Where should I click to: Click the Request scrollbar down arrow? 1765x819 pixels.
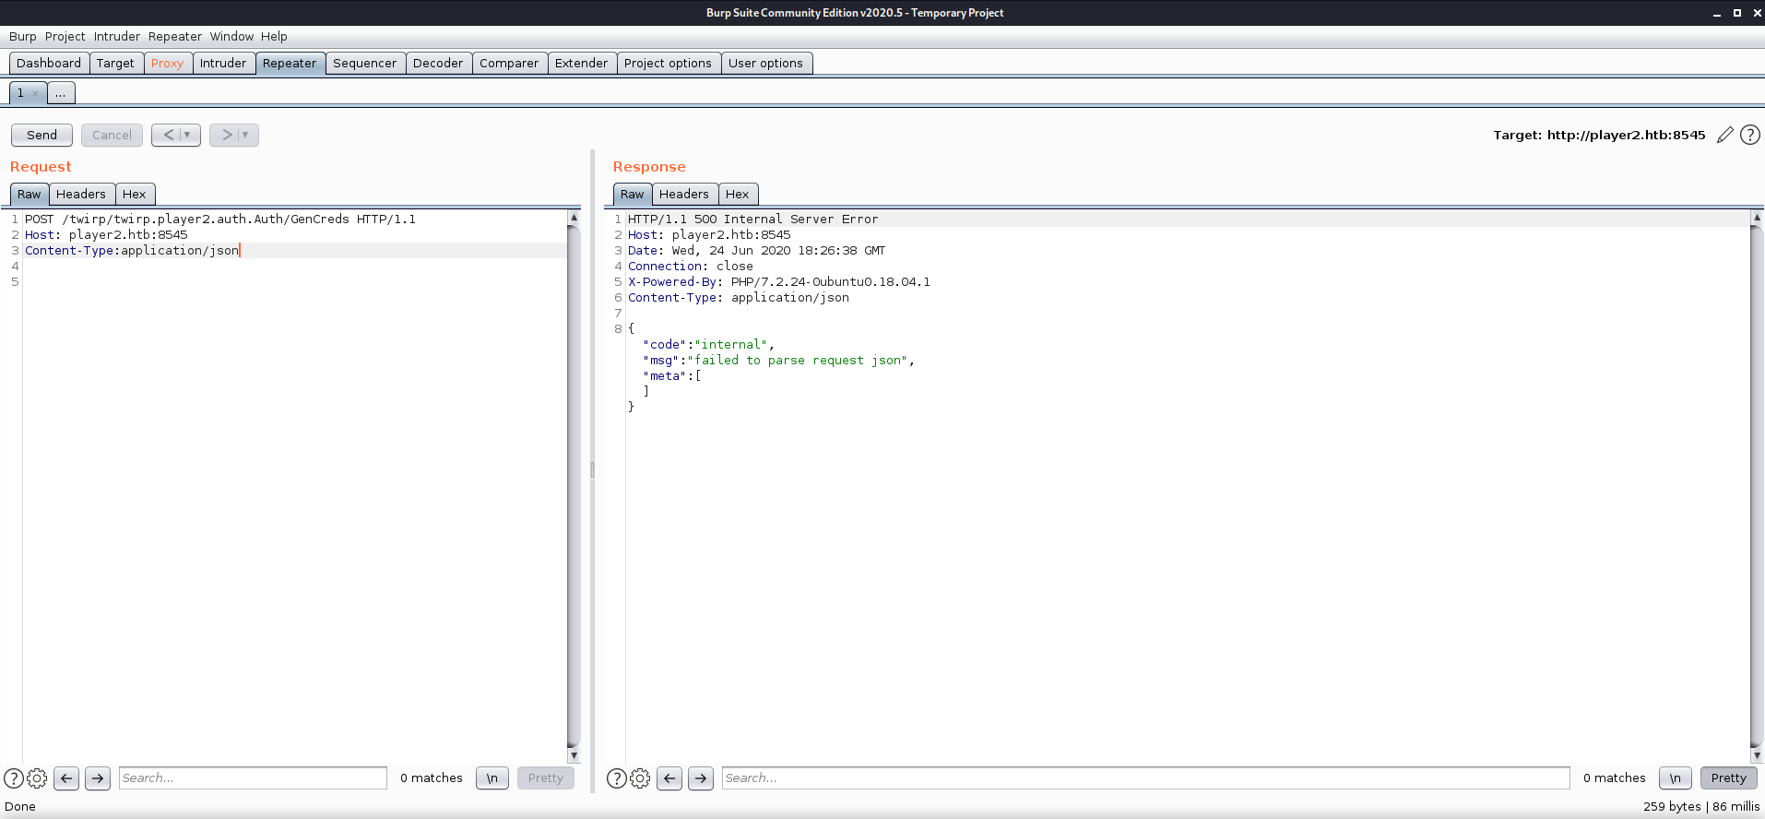click(x=574, y=755)
